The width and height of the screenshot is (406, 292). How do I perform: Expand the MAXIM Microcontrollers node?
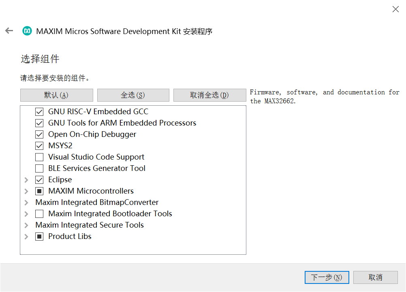pos(26,191)
